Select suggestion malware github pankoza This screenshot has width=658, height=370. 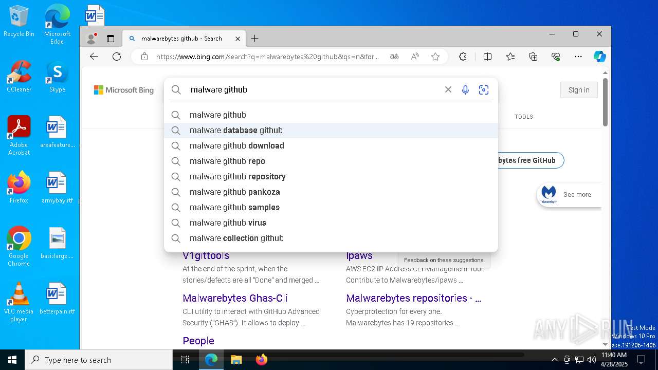pyautogui.click(x=331, y=192)
